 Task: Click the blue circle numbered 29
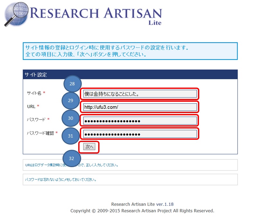(x=71, y=100)
